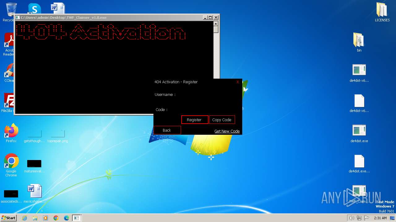The width and height of the screenshot is (396, 222).
Task: Click the Back button
Action: [167, 130]
